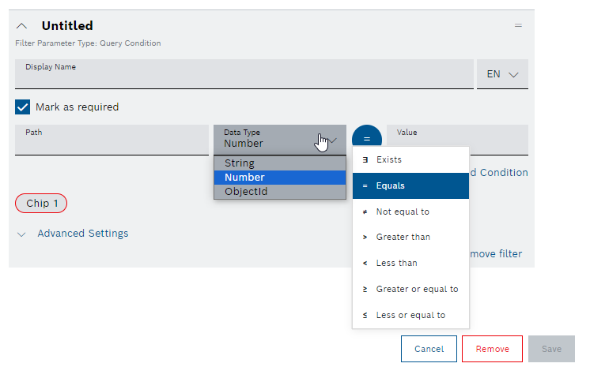Click the drag handle icon beside Untitled

pos(518,25)
